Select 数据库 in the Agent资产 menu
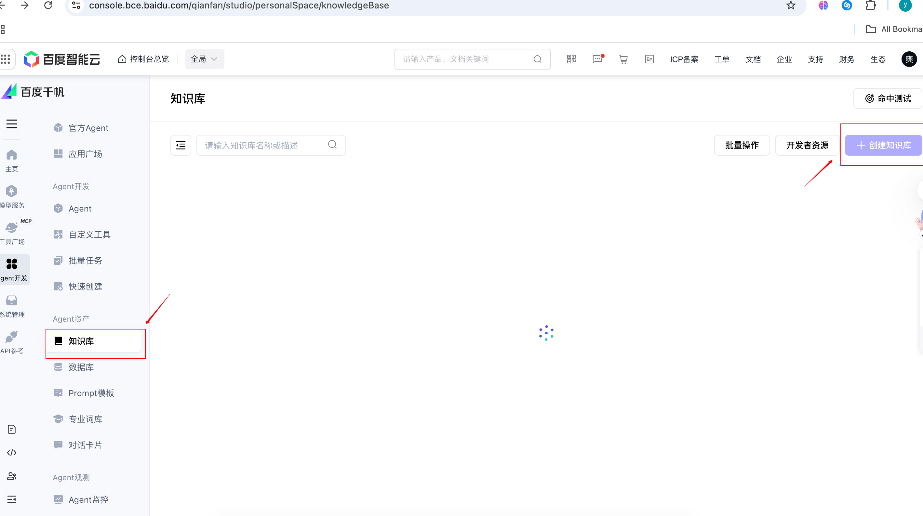The width and height of the screenshot is (923, 516). click(81, 367)
